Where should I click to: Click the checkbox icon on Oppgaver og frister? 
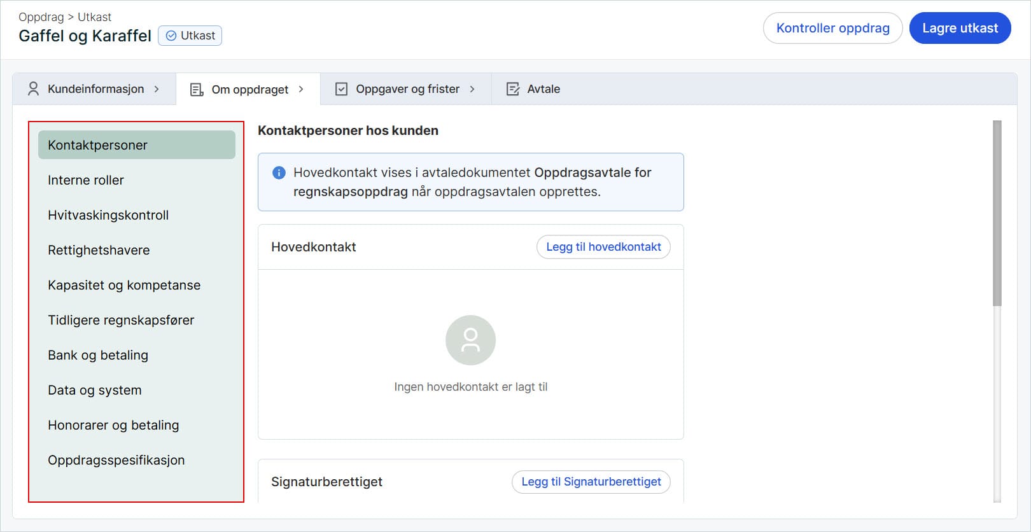[341, 89]
